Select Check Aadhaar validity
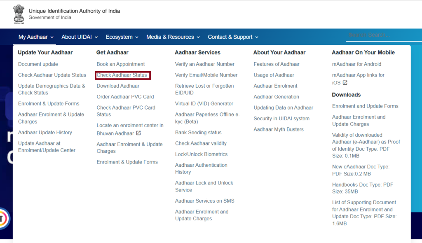The height and width of the screenshot is (243, 422). click(201, 143)
